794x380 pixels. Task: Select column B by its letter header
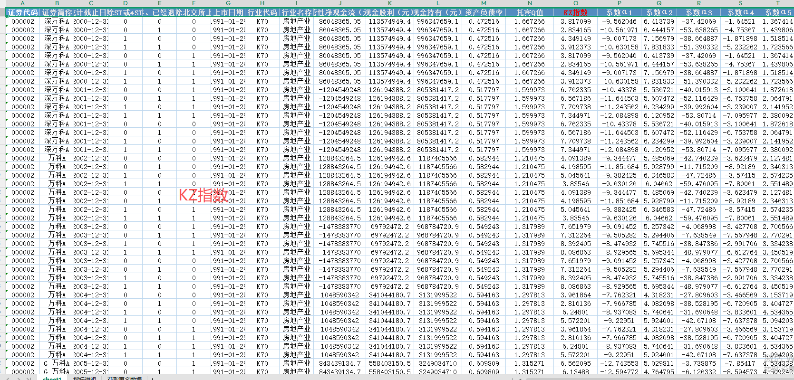57,3
